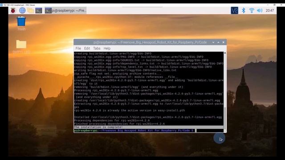Click the VNC Viewer title bar icon
Viewport: 285px width, 160px height.
[x=1, y=5]
